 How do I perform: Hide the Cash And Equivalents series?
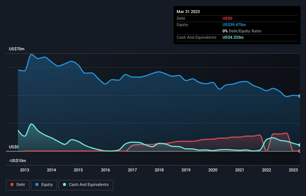86,185
